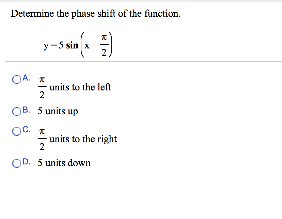Click the horizontal divider line

pos(141,61)
